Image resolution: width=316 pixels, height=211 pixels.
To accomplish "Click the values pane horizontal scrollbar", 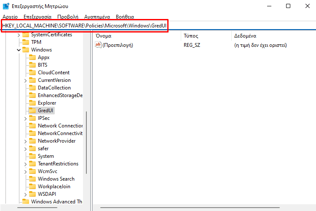I will tap(190, 208).
